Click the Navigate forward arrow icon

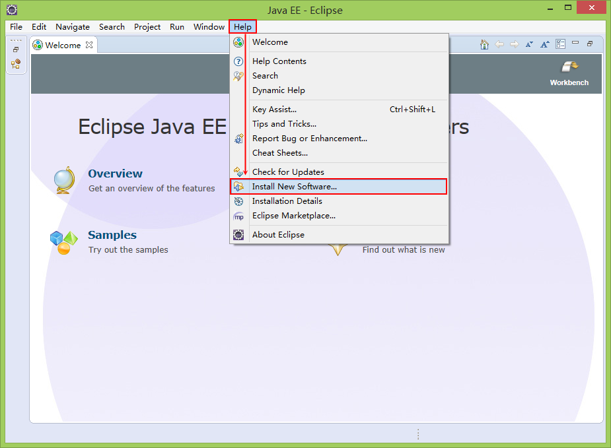515,44
